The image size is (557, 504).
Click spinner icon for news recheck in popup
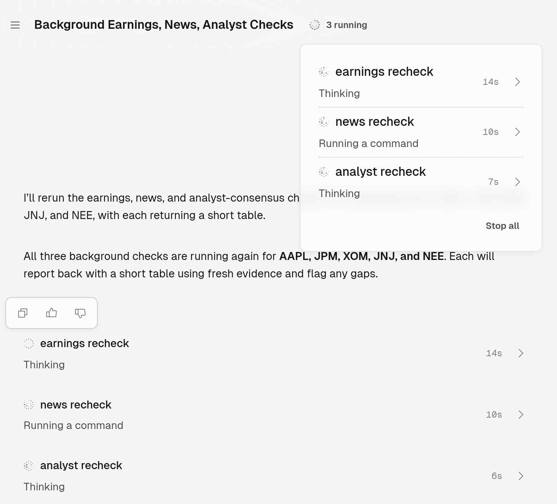324,122
